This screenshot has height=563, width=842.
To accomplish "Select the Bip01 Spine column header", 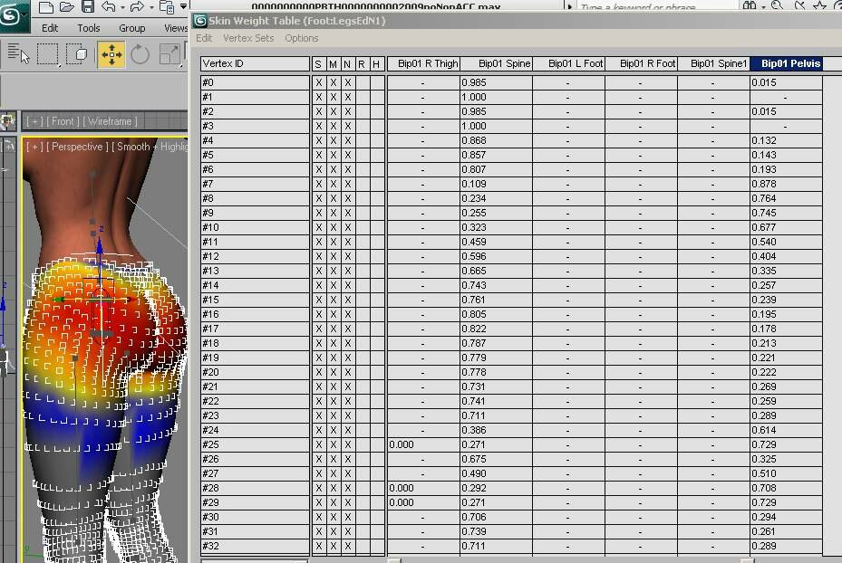I will point(496,63).
